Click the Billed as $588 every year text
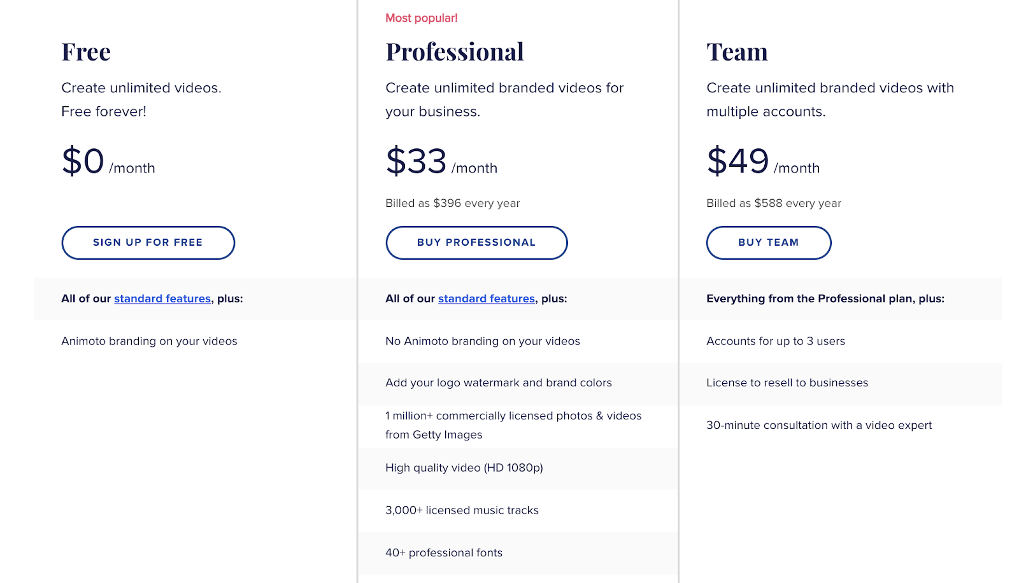1019x583 pixels. 774,203
